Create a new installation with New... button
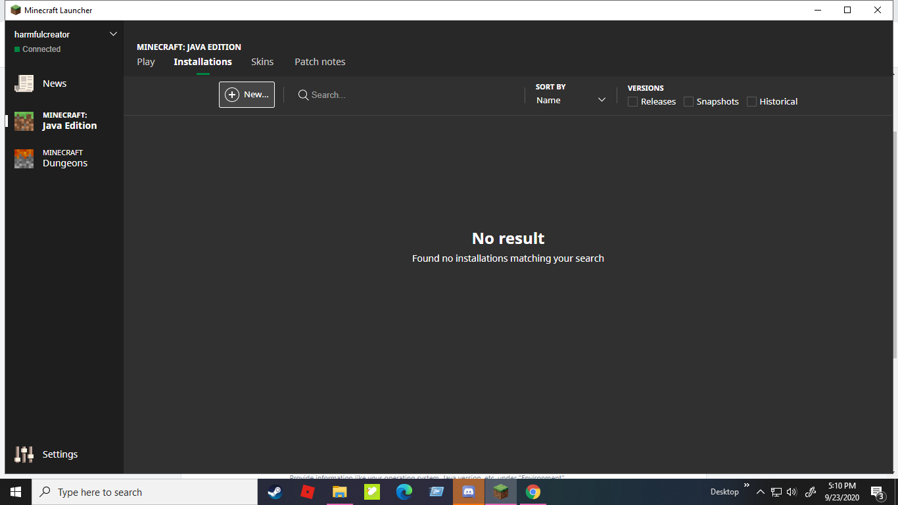The height and width of the screenshot is (505, 898). 247,95
